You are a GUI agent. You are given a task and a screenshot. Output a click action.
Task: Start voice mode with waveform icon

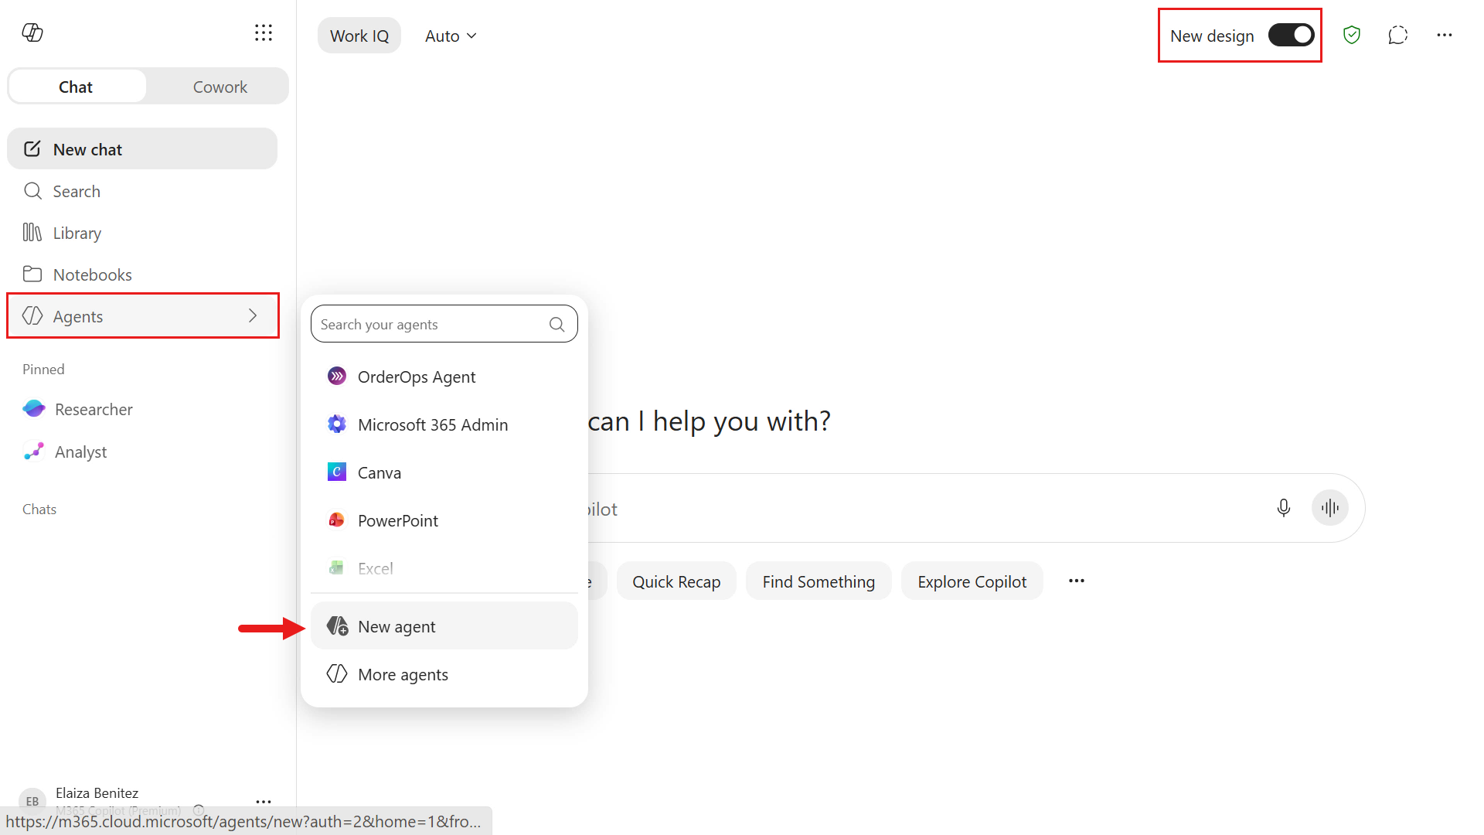[1330, 508]
